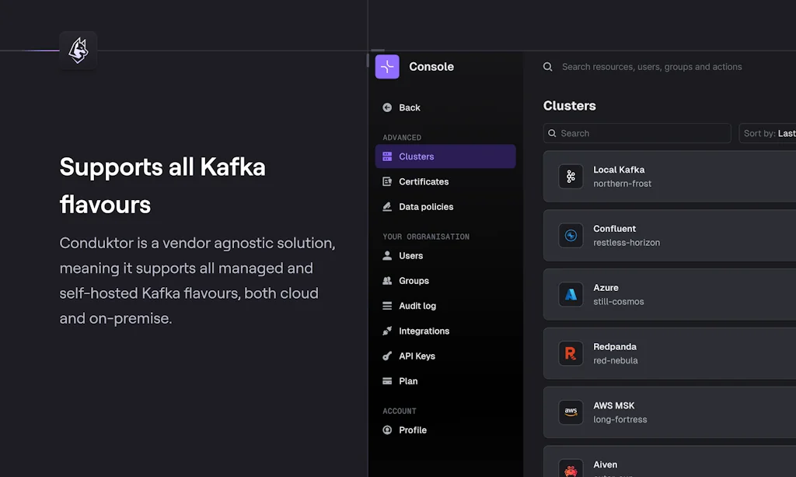
Task: Click the Local Kafka cluster icon
Action: (571, 177)
